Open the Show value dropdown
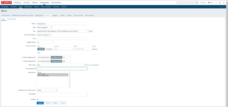The height and width of the screenshot is (107, 228). click(61, 65)
